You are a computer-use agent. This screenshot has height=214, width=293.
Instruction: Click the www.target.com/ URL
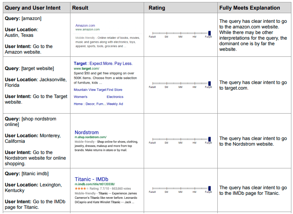pos(86,68)
